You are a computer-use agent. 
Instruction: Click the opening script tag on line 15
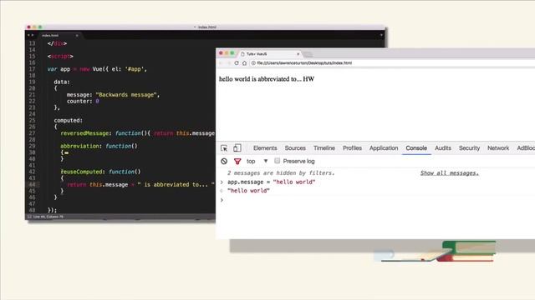pos(60,56)
